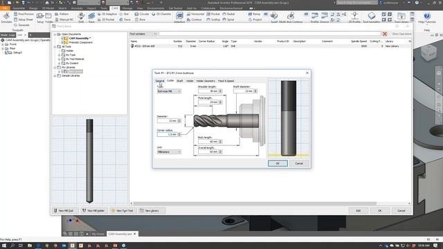The width and height of the screenshot is (443, 249).
Task: Switch to the Holder Geometry tab
Action: (x=206, y=81)
